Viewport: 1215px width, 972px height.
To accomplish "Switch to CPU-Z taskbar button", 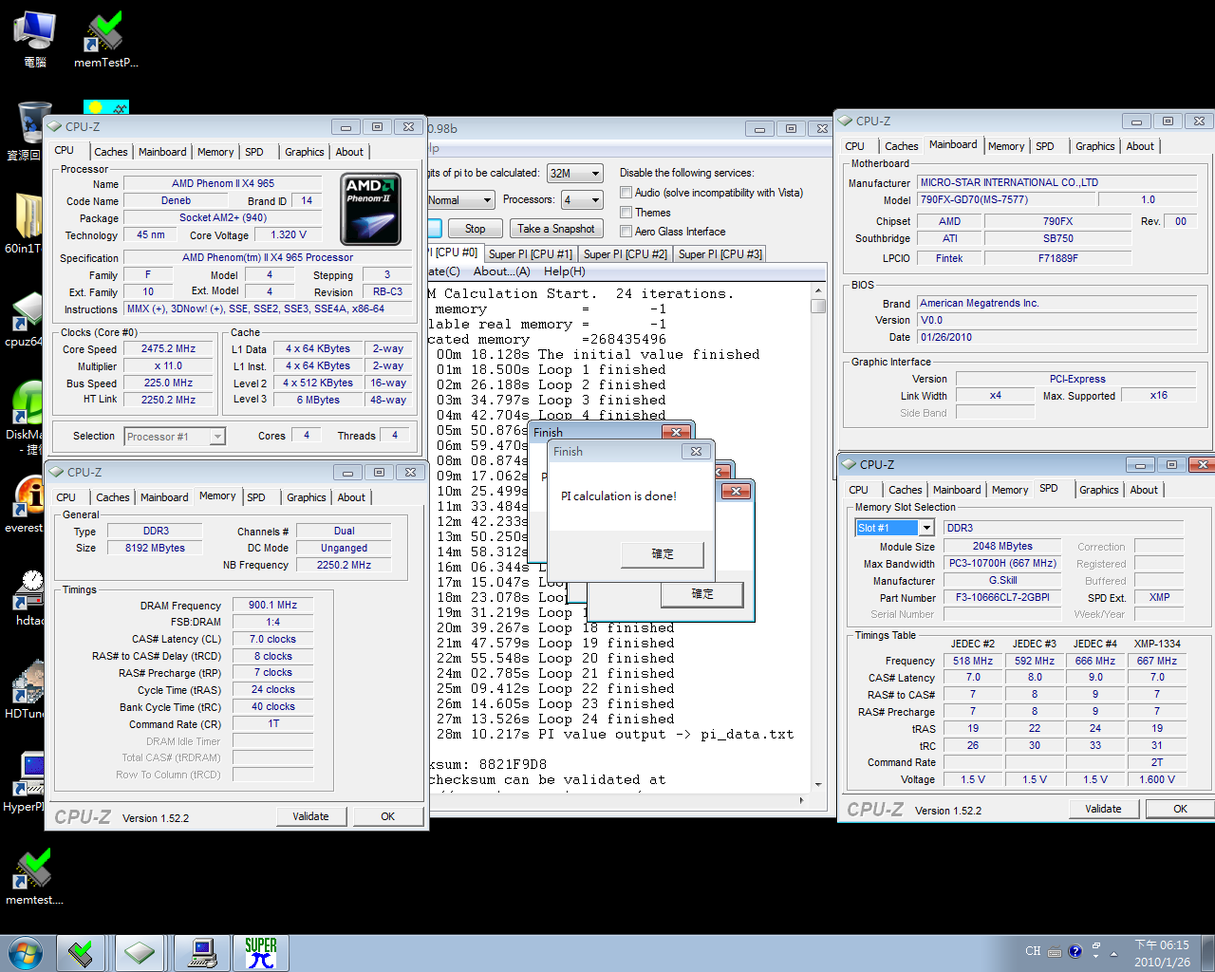I will (140, 953).
